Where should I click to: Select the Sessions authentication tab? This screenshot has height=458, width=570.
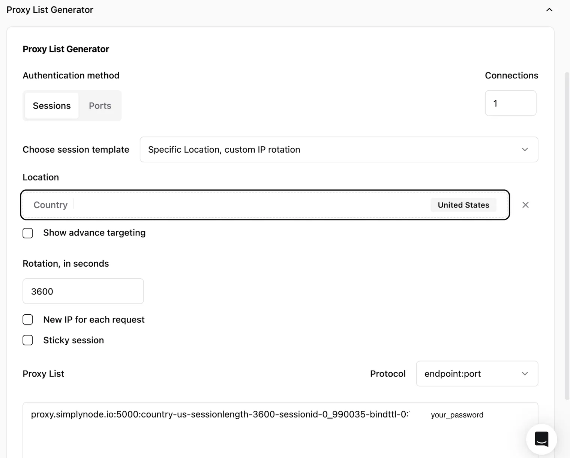[52, 106]
